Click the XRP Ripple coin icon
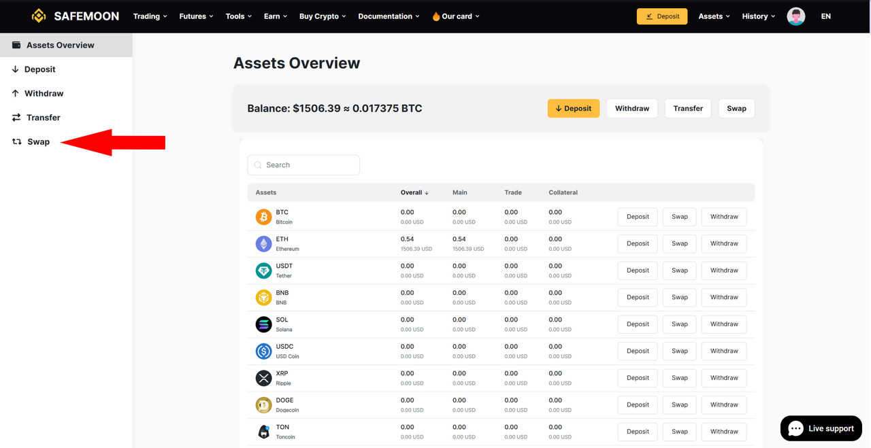 pos(263,378)
